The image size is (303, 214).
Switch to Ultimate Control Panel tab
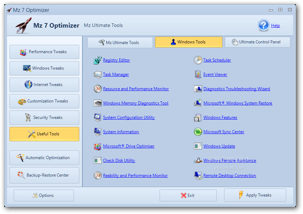point(258,42)
